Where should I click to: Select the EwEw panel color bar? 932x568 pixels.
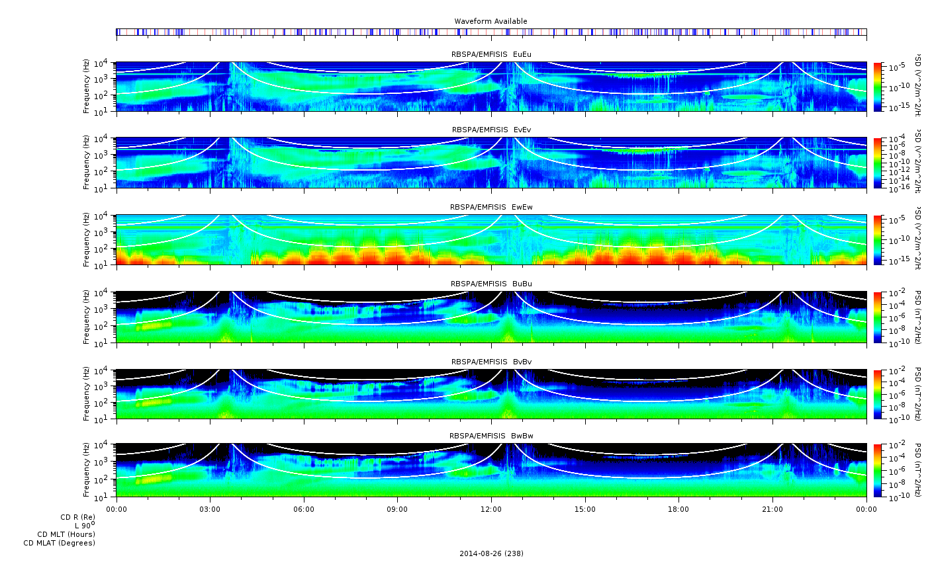pos(878,239)
